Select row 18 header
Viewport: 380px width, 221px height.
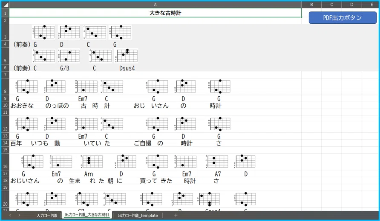tap(6, 180)
